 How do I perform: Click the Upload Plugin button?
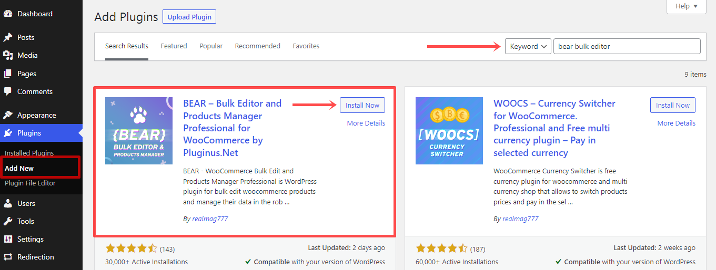189,17
